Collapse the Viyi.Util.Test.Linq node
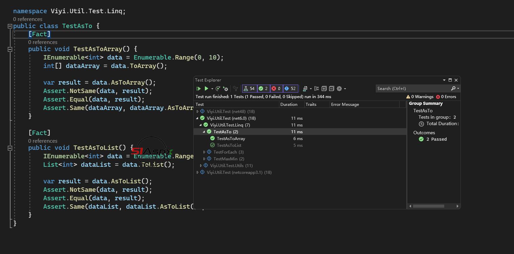Screen dimensions: 514x254 click(201, 125)
